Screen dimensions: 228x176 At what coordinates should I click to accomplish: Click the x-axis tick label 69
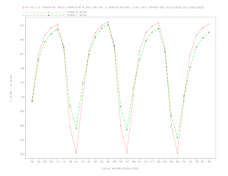tap(178, 162)
